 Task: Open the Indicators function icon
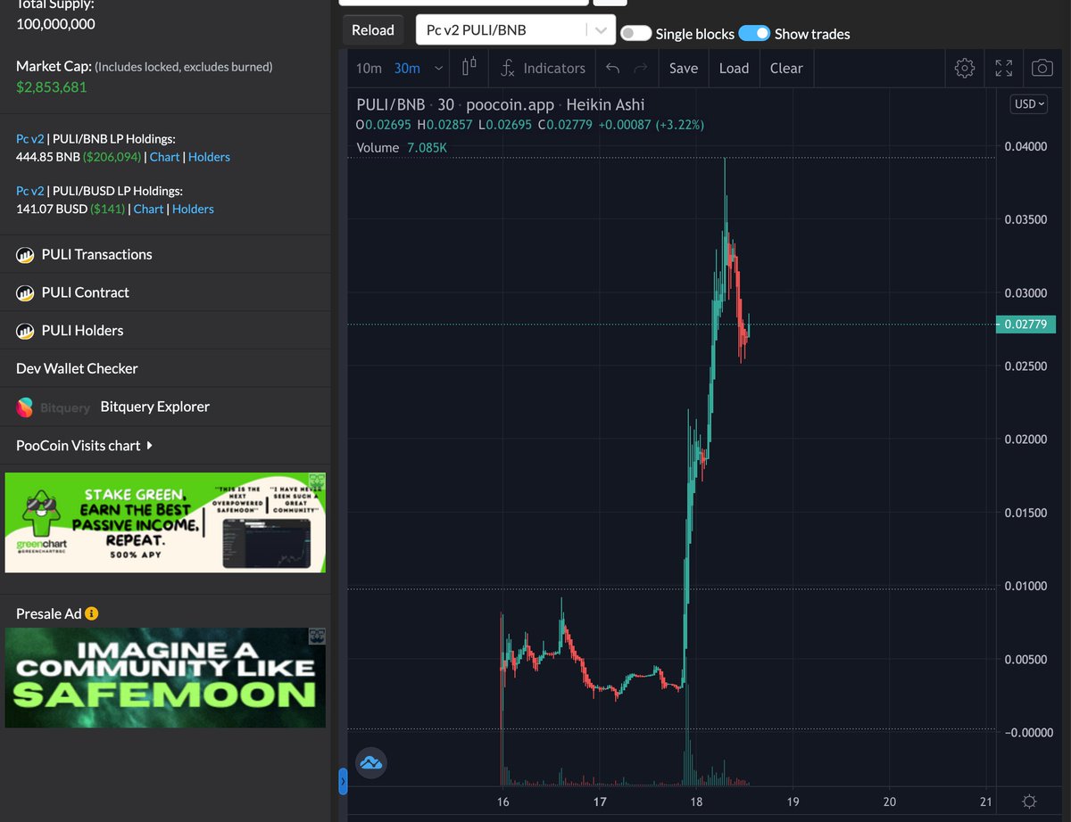click(507, 68)
